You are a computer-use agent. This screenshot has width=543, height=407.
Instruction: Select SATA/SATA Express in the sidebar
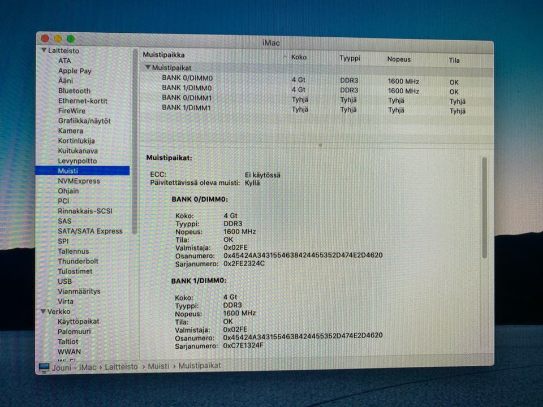(90, 231)
